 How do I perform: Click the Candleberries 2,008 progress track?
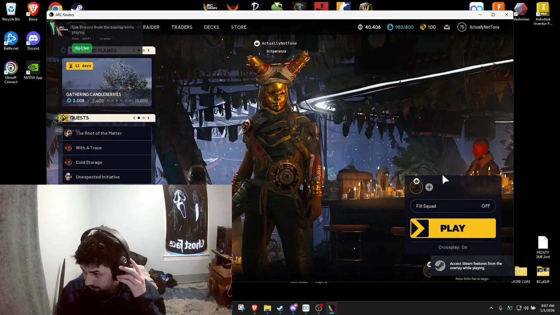(x=107, y=101)
